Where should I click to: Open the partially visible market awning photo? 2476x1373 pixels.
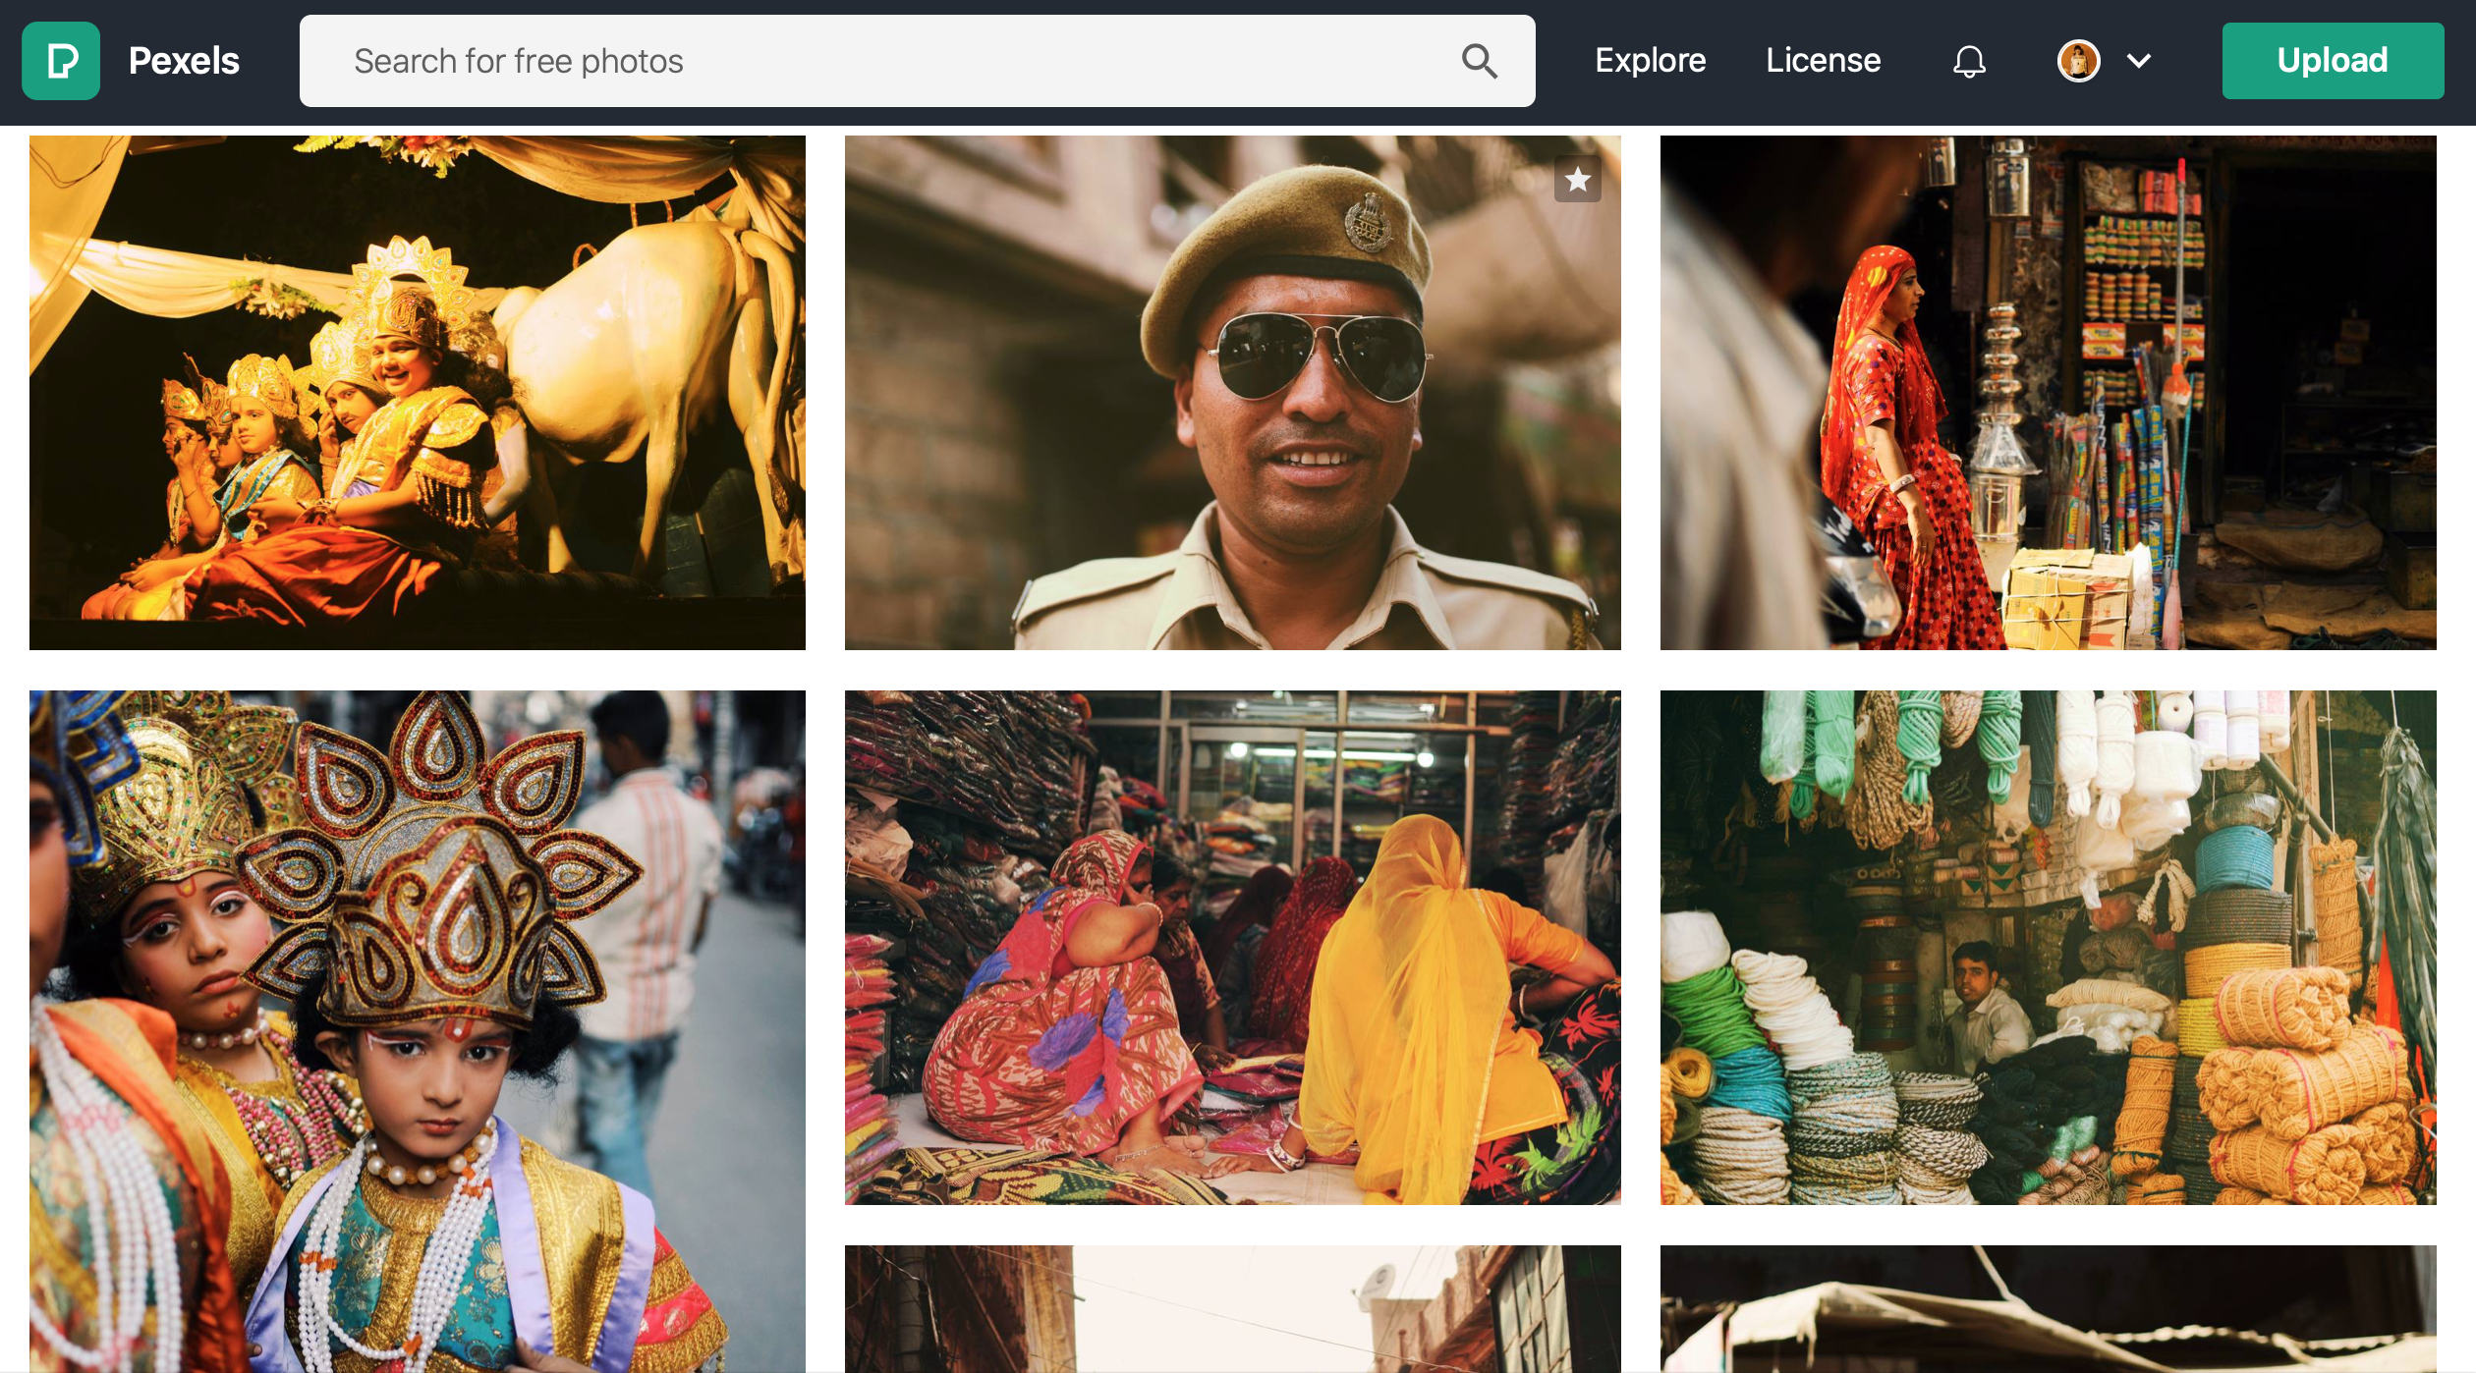(x=2048, y=1308)
